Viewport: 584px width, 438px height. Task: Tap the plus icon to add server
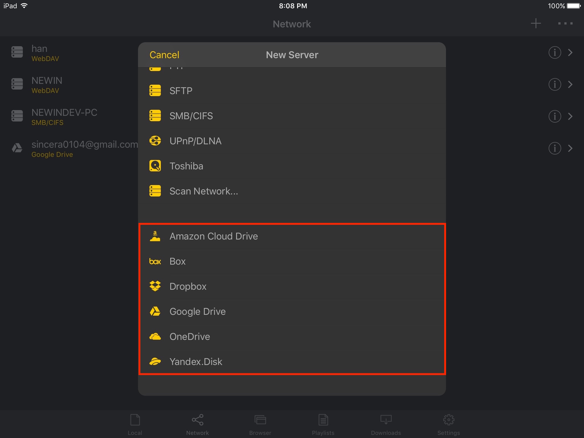coord(536,23)
